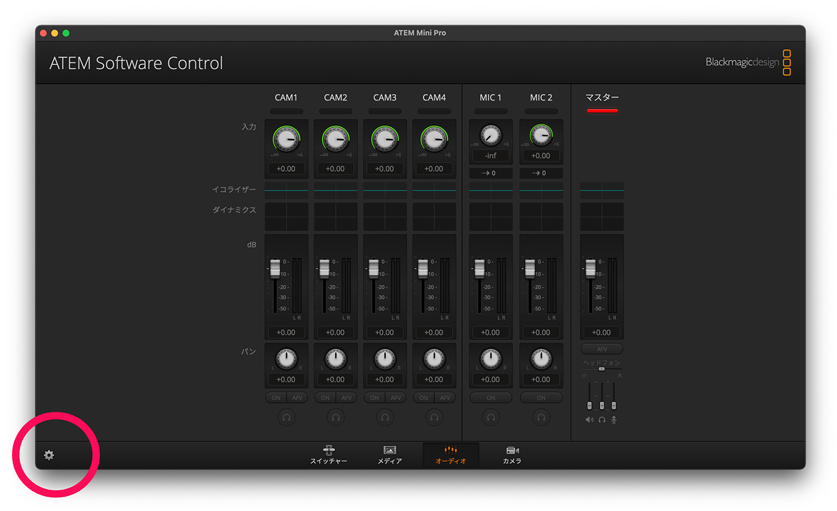Enable AFV for CAM1
This screenshot has height=511, width=837.
tap(297, 398)
